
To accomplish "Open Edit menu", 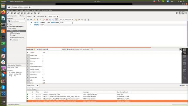I will pos(12,10).
